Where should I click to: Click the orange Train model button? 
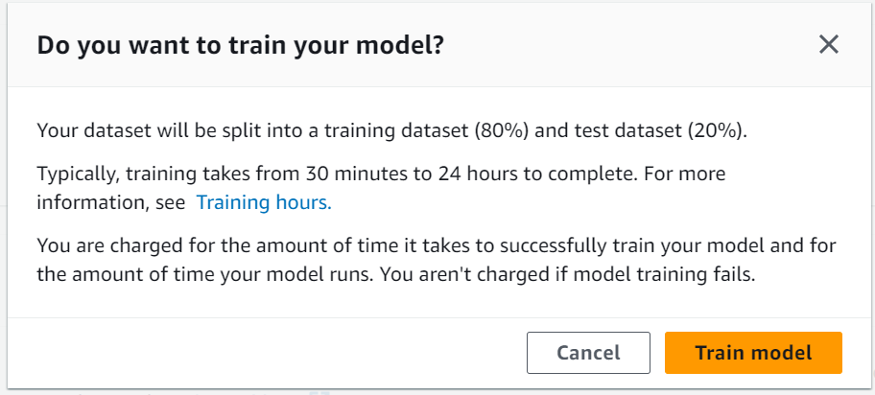tap(753, 353)
